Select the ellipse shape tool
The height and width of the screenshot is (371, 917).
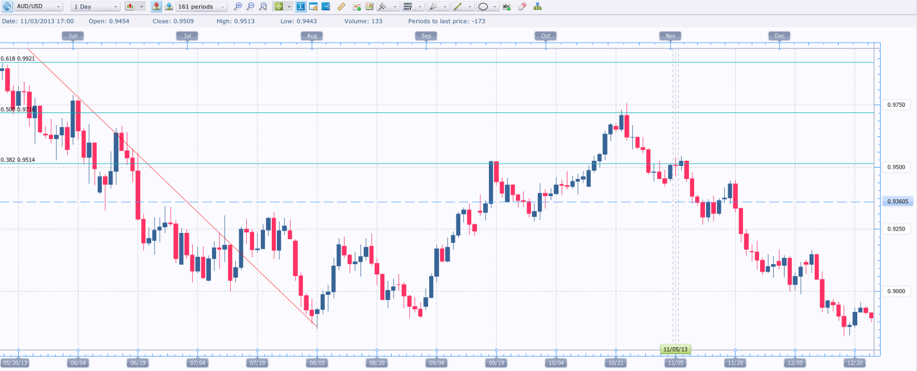click(x=483, y=6)
